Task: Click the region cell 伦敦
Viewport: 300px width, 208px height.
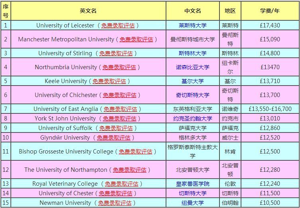Action: [x=230, y=184]
